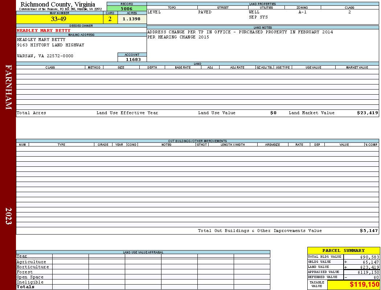This screenshot has width=381, height=290.
Task: Click the Commissioner of the Revenue address line
Action: pos(60,9)
